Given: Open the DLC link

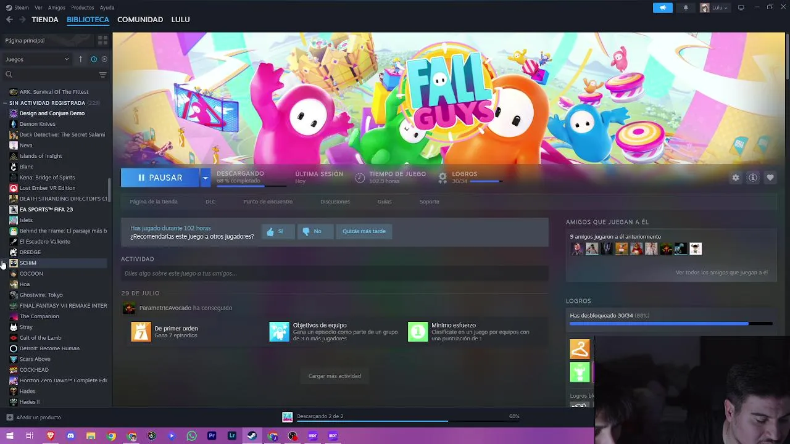Looking at the screenshot, I should point(210,202).
